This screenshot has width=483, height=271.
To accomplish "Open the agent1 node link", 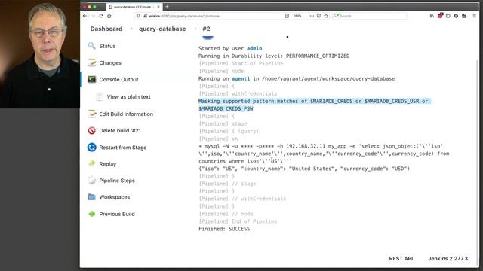I will [x=241, y=78].
